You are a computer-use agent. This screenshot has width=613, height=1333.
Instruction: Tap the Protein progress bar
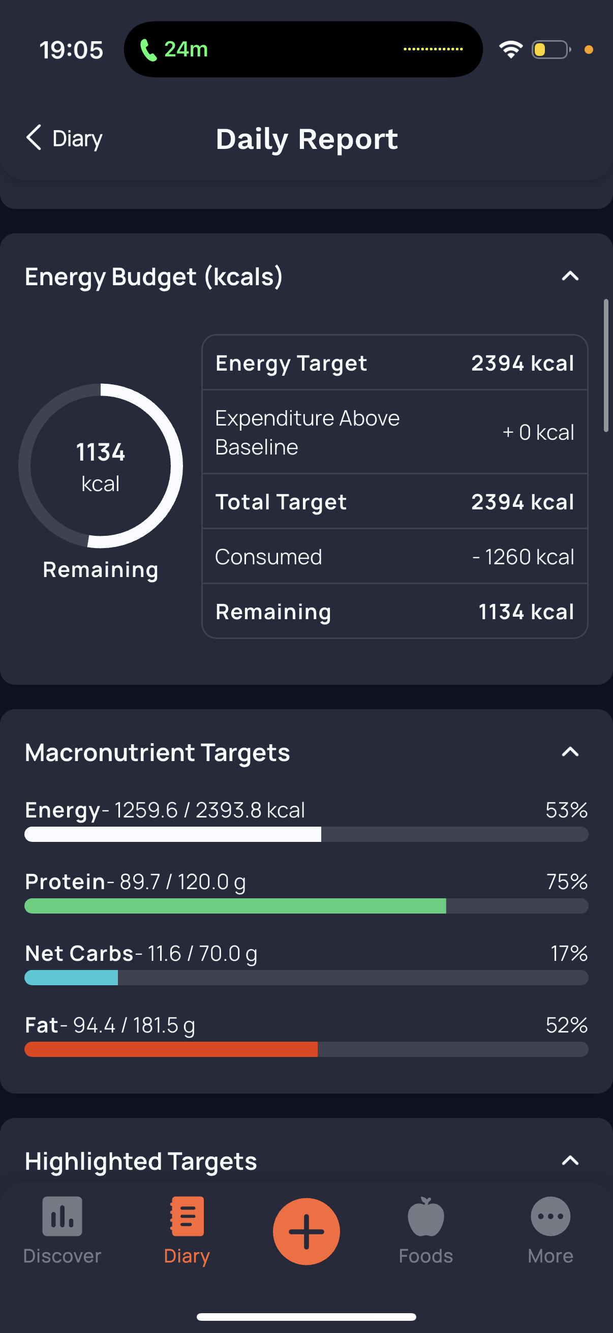(x=306, y=905)
